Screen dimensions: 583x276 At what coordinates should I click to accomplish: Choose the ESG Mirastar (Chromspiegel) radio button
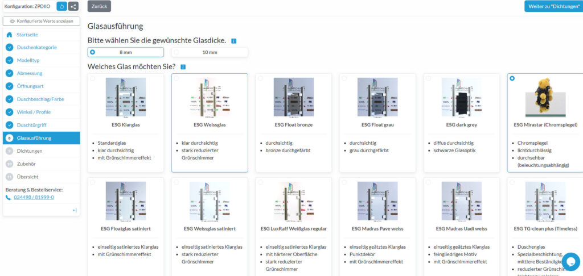pyautogui.click(x=512, y=78)
